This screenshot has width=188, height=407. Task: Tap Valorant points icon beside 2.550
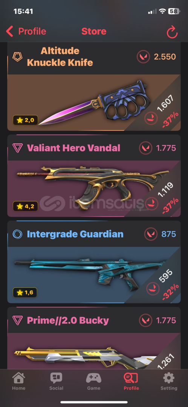[143, 57]
